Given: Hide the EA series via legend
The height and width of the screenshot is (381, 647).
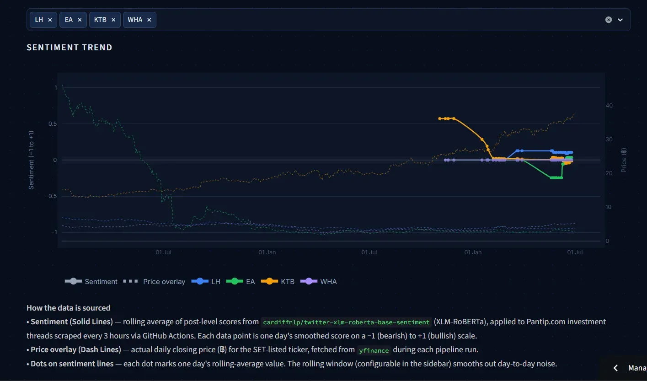Looking at the screenshot, I should coord(241,281).
